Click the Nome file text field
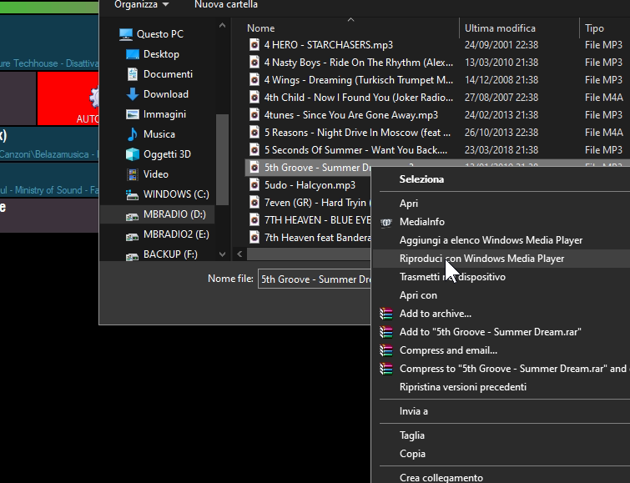The width and height of the screenshot is (630, 483). click(x=313, y=279)
